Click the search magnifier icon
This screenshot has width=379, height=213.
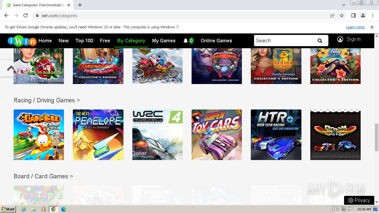tap(320, 41)
